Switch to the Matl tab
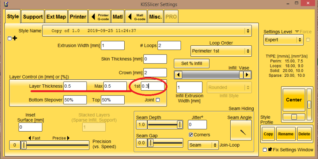The width and height of the screenshot is (318, 159). coord(118,17)
